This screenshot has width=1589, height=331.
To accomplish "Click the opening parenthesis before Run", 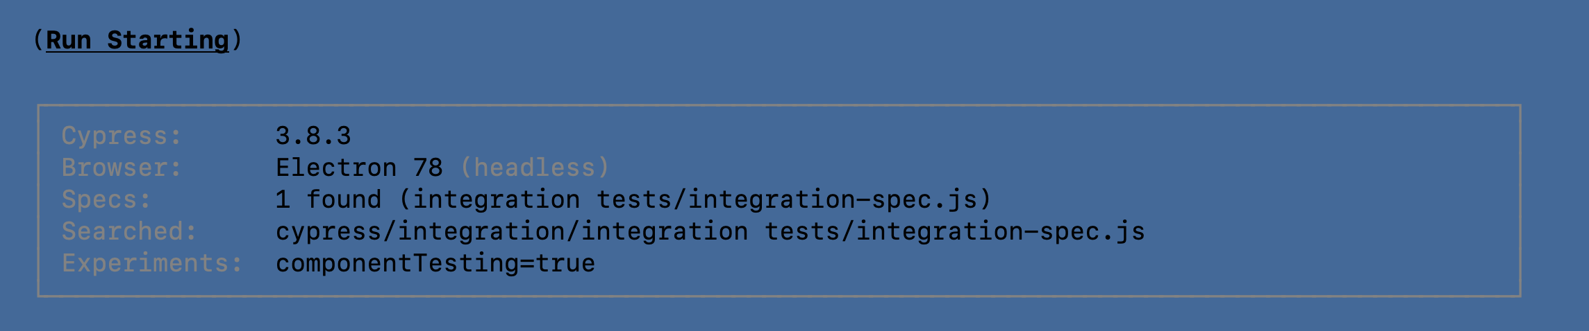I will 38,40.
